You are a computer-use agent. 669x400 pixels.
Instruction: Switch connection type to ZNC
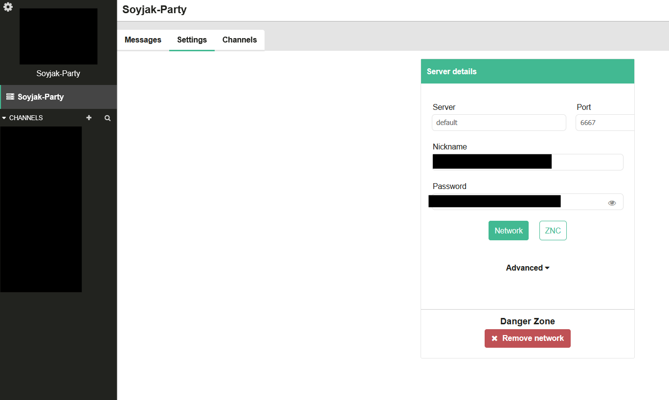(x=553, y=231)
